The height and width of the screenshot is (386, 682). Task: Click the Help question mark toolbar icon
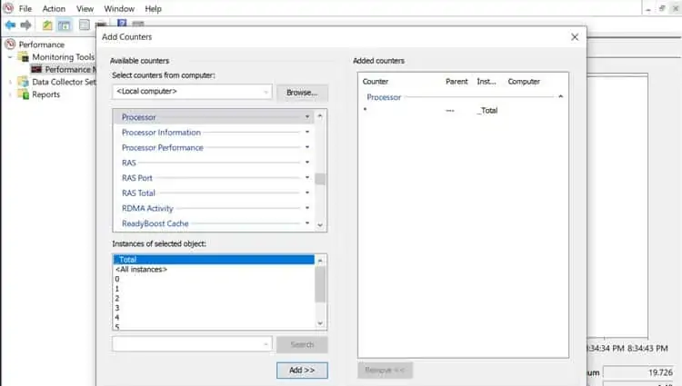[x=122, y=23]
